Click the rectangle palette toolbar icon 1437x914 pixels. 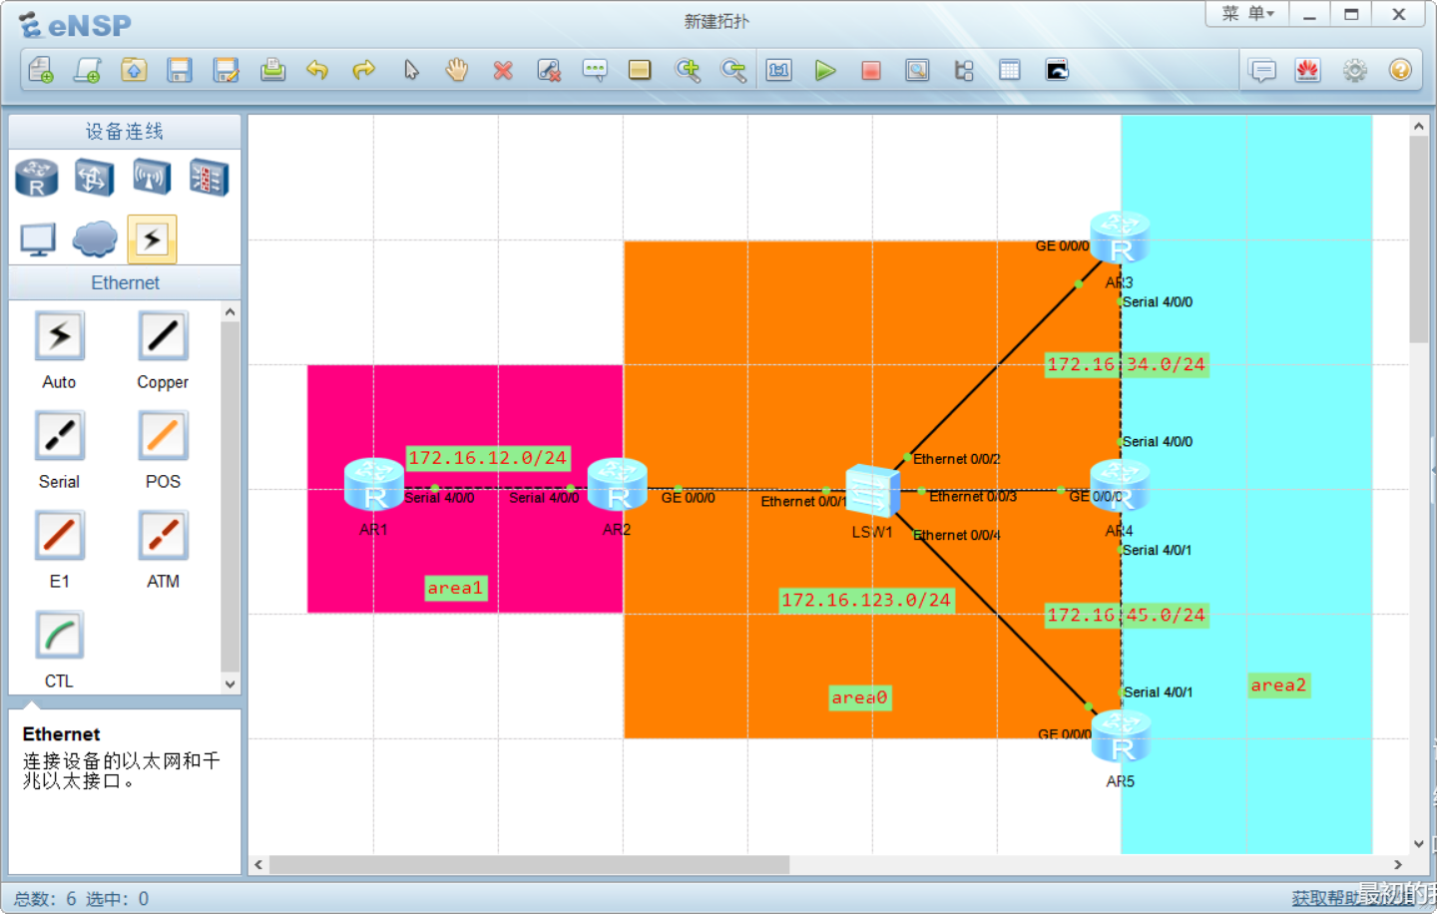point(640,70)
